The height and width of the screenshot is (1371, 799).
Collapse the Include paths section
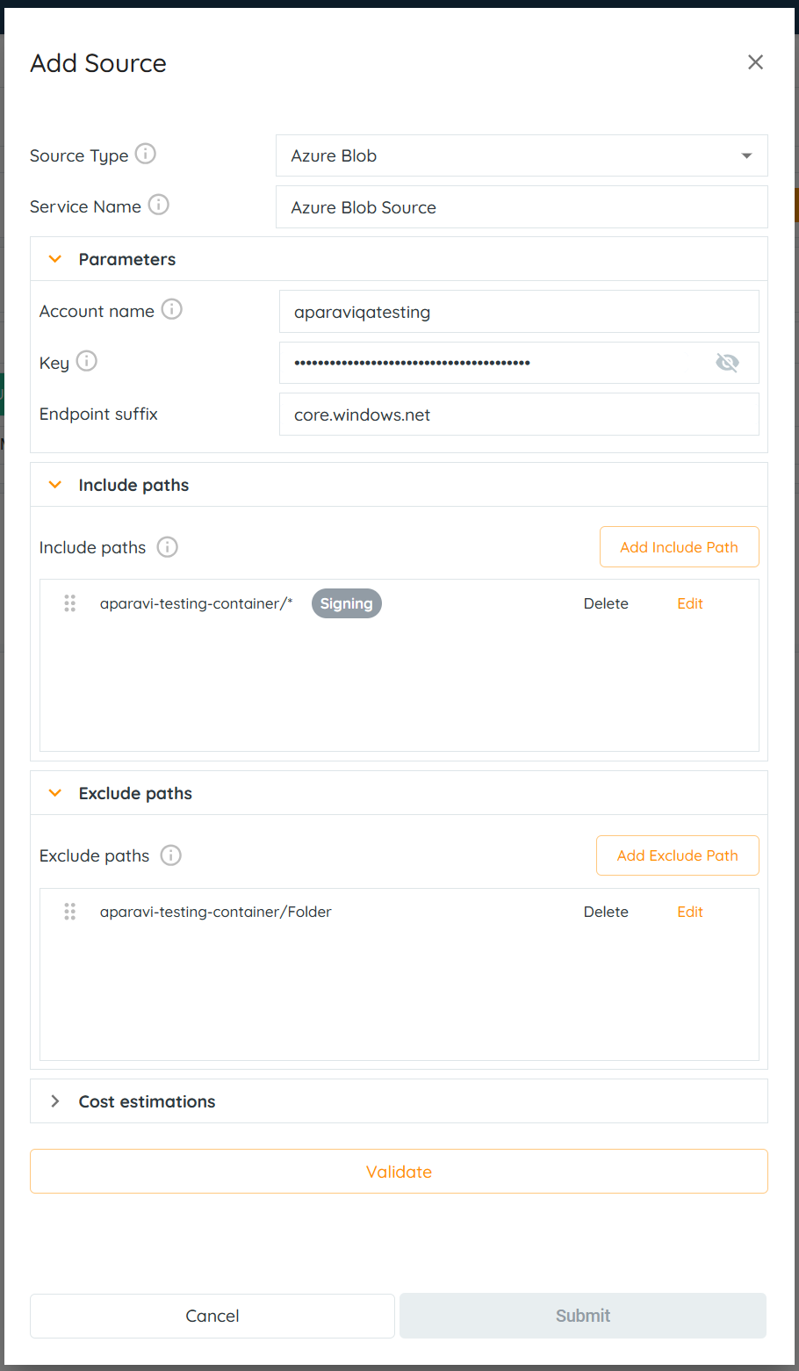pyautogui.click(x=55, y=485)
